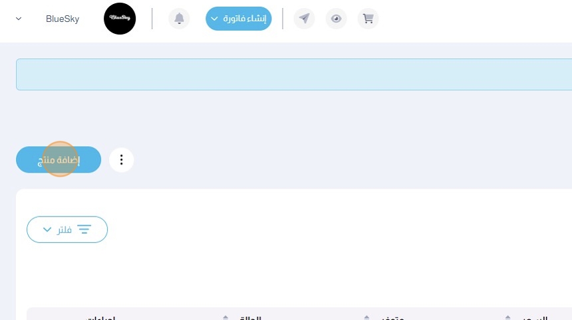Click the filter lines icon in فلتر
Image resolution: width=572 pixels, height=320 pixels.
click(84, 229)
